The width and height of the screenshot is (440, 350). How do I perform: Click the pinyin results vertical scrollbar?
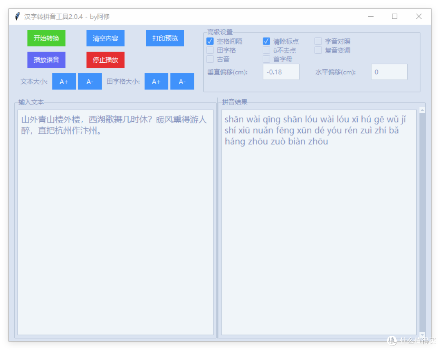pyautogui.click(x=422, y=223)
